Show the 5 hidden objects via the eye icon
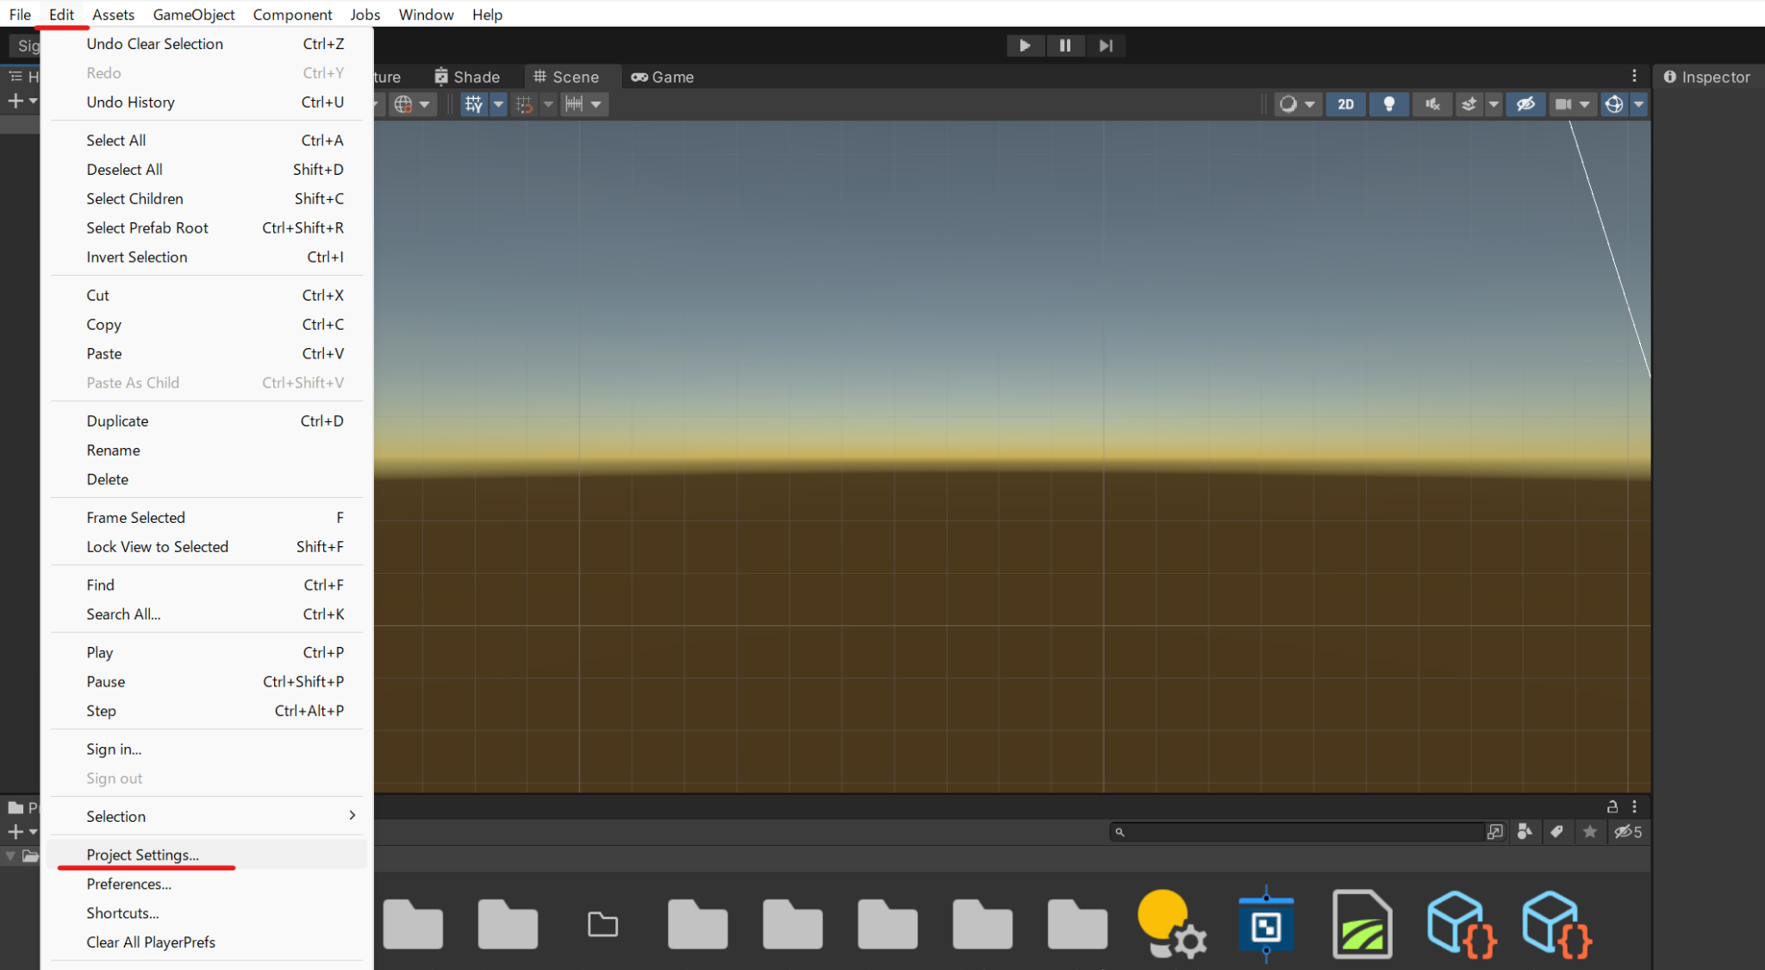 pos(1628,832)
